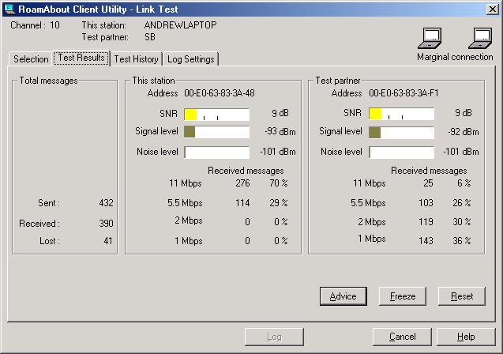Screen dimensions: 503x354
Task: Click the right laptop connection icon
Action: click(x=481, y=38)
